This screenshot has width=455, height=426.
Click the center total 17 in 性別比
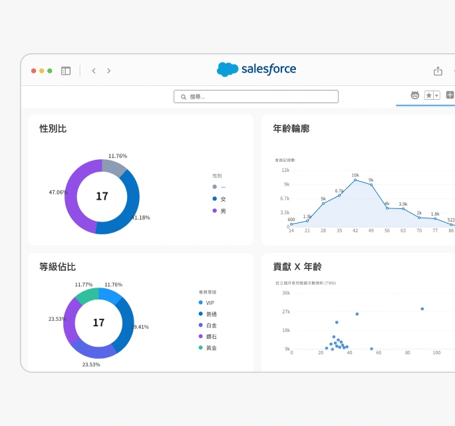point(102,196)
